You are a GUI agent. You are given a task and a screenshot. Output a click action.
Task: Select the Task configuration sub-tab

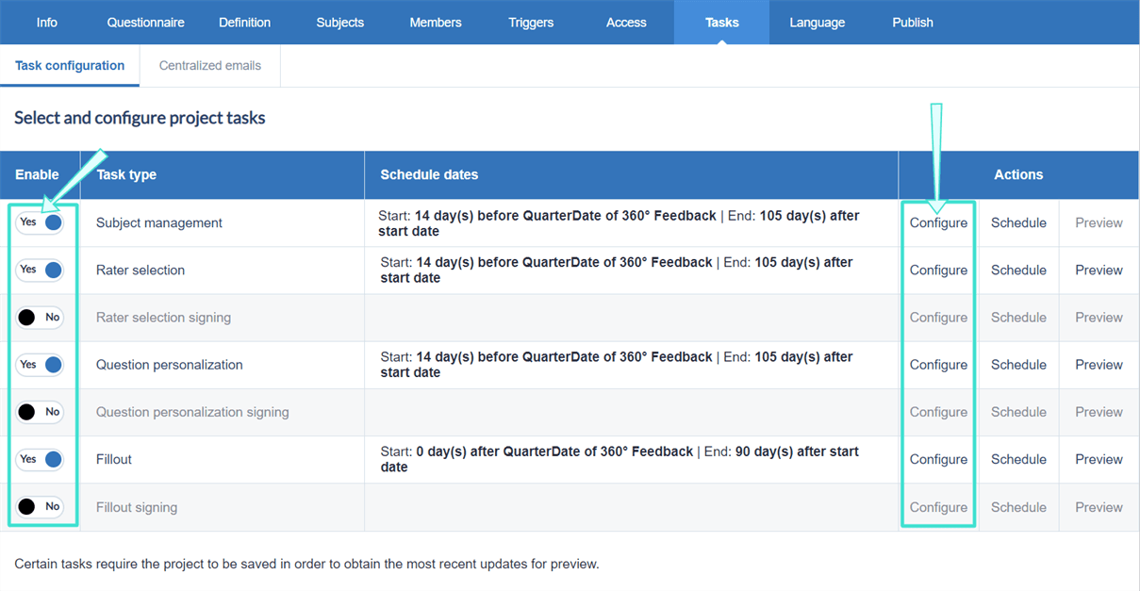pyautogui.click(x=70, y=66)
